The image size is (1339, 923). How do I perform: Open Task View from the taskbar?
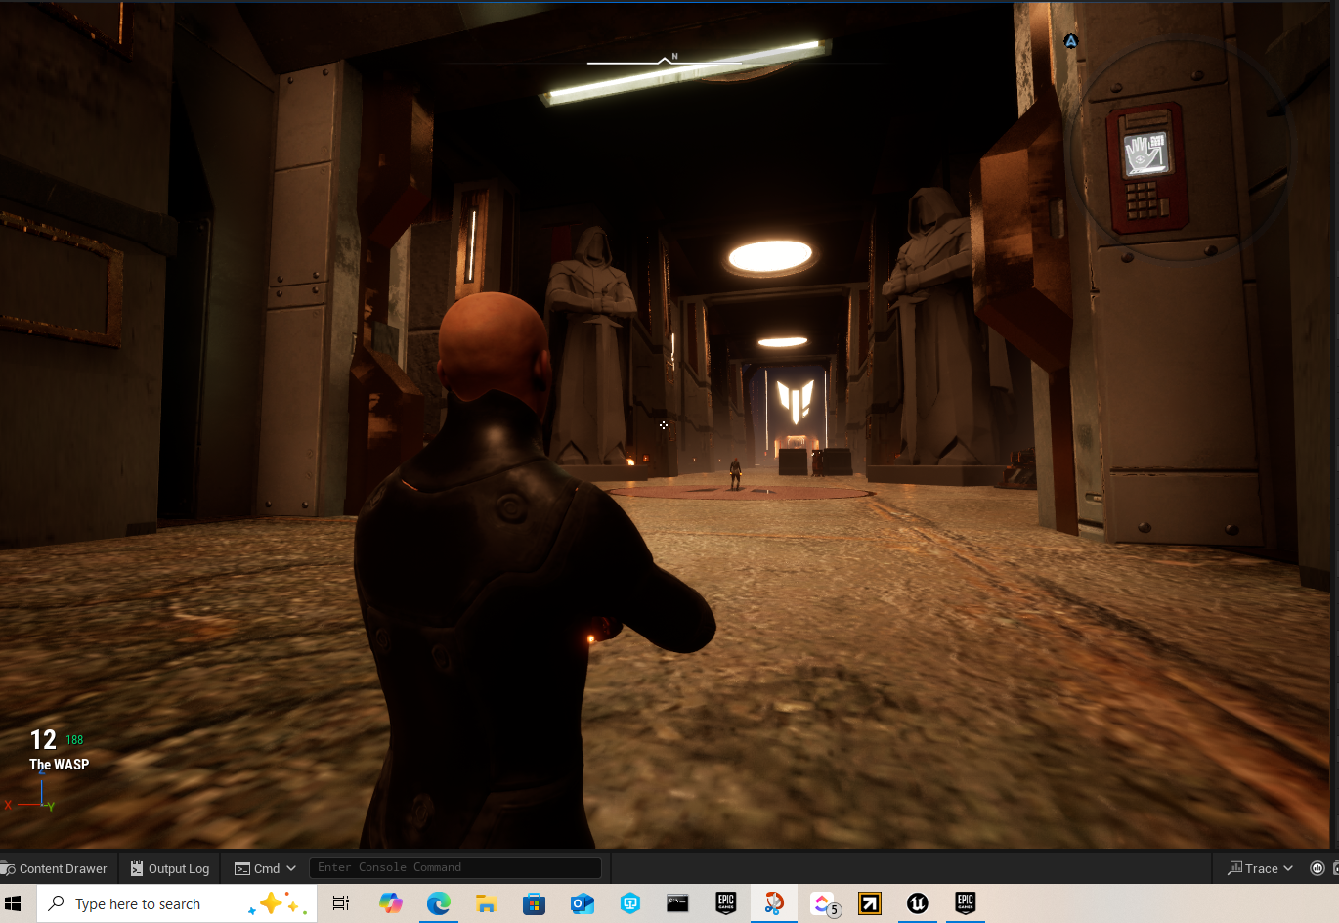point(340,903)
